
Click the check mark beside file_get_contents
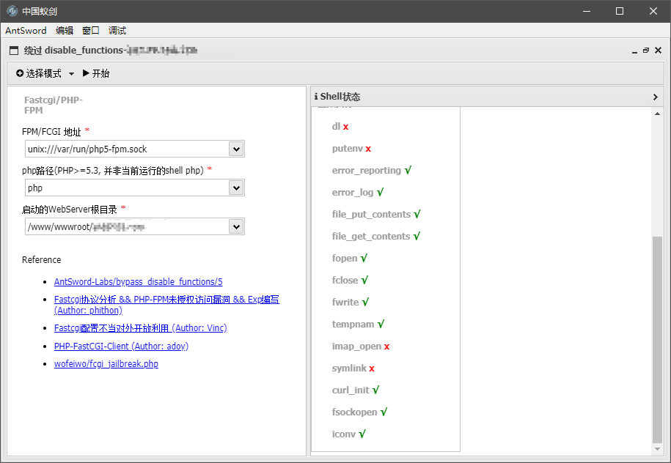click(x=417, y=237)
